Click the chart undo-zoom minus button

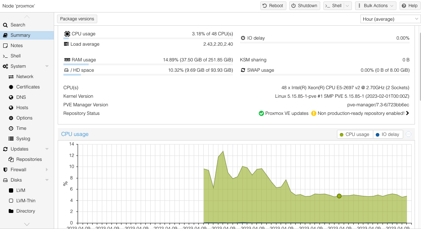409,134
